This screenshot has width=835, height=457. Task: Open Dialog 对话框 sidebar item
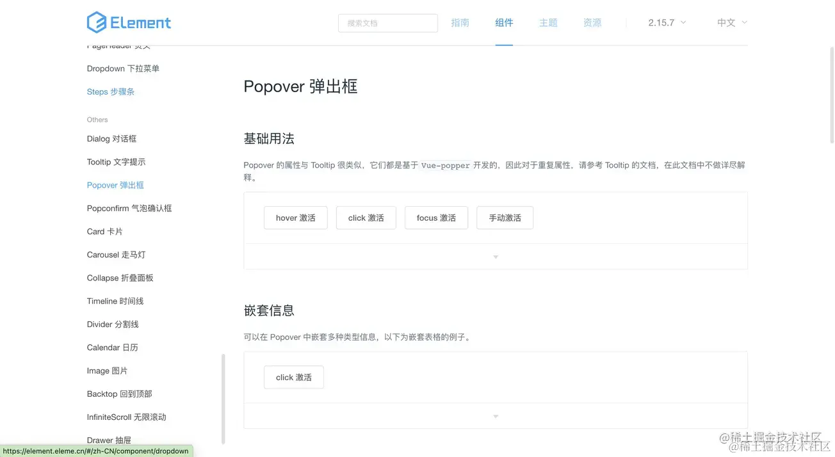pyautogui.click(x=111, y=138)
